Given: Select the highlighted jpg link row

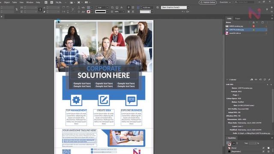Looking at the screenshot, I should [x=247, y=30].
